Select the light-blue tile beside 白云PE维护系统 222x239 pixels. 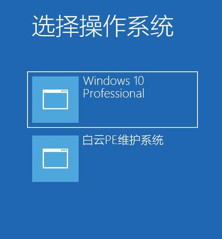[x=55, y=159]
